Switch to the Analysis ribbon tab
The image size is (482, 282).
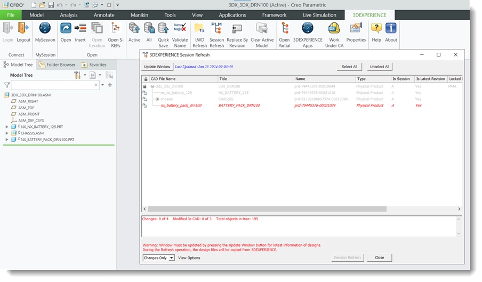[69, 15]
